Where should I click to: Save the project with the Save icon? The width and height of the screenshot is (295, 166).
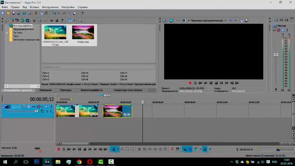tap(13, 13)
